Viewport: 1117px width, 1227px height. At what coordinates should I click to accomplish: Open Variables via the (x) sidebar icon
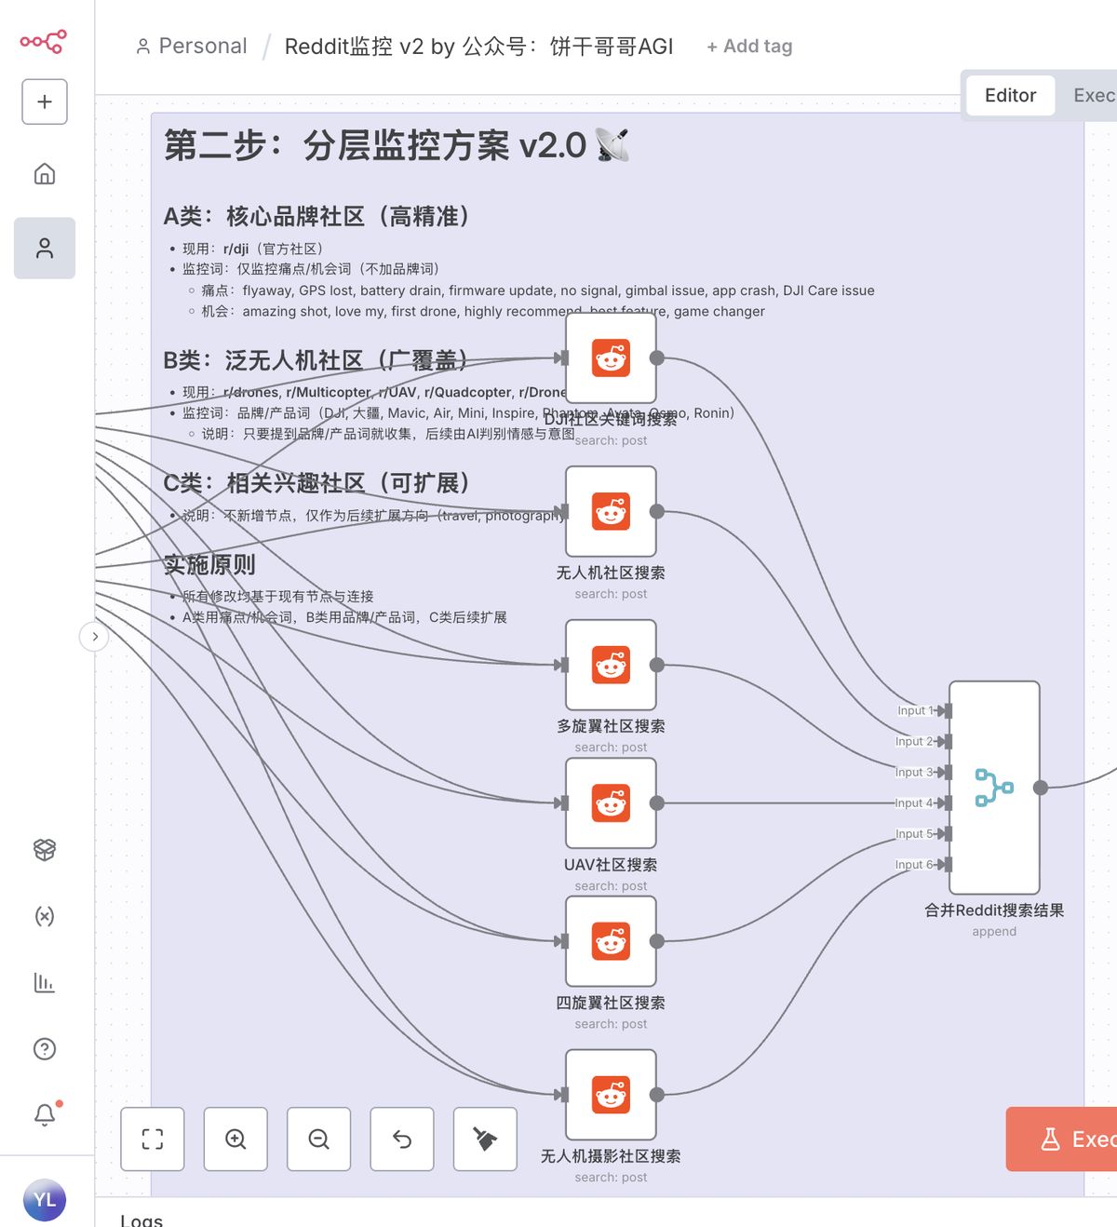coord(44,916)
